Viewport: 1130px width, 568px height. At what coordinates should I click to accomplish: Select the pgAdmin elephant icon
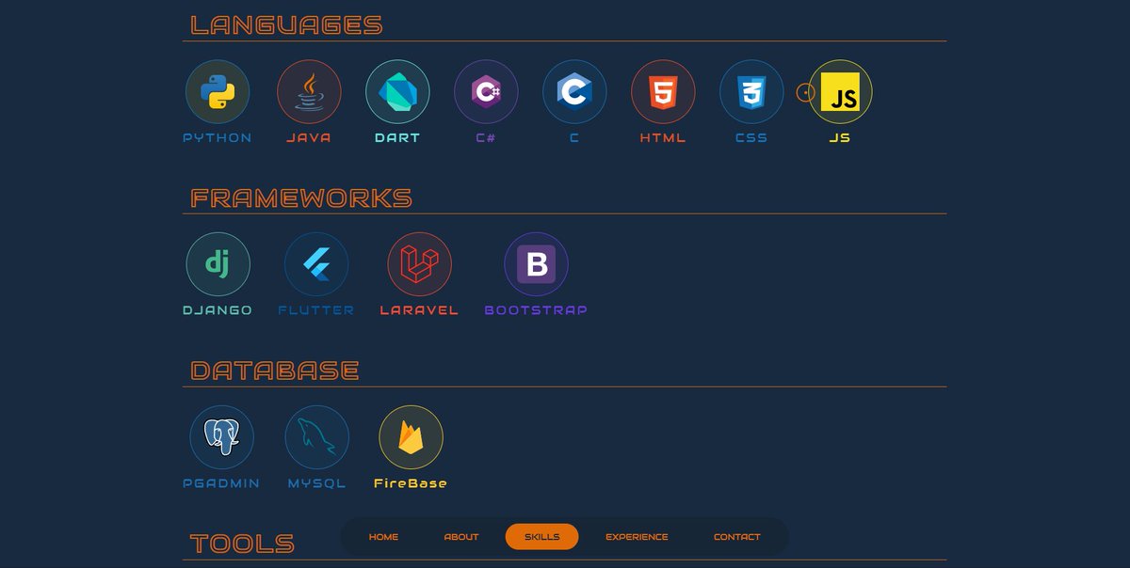click(221, 437)
